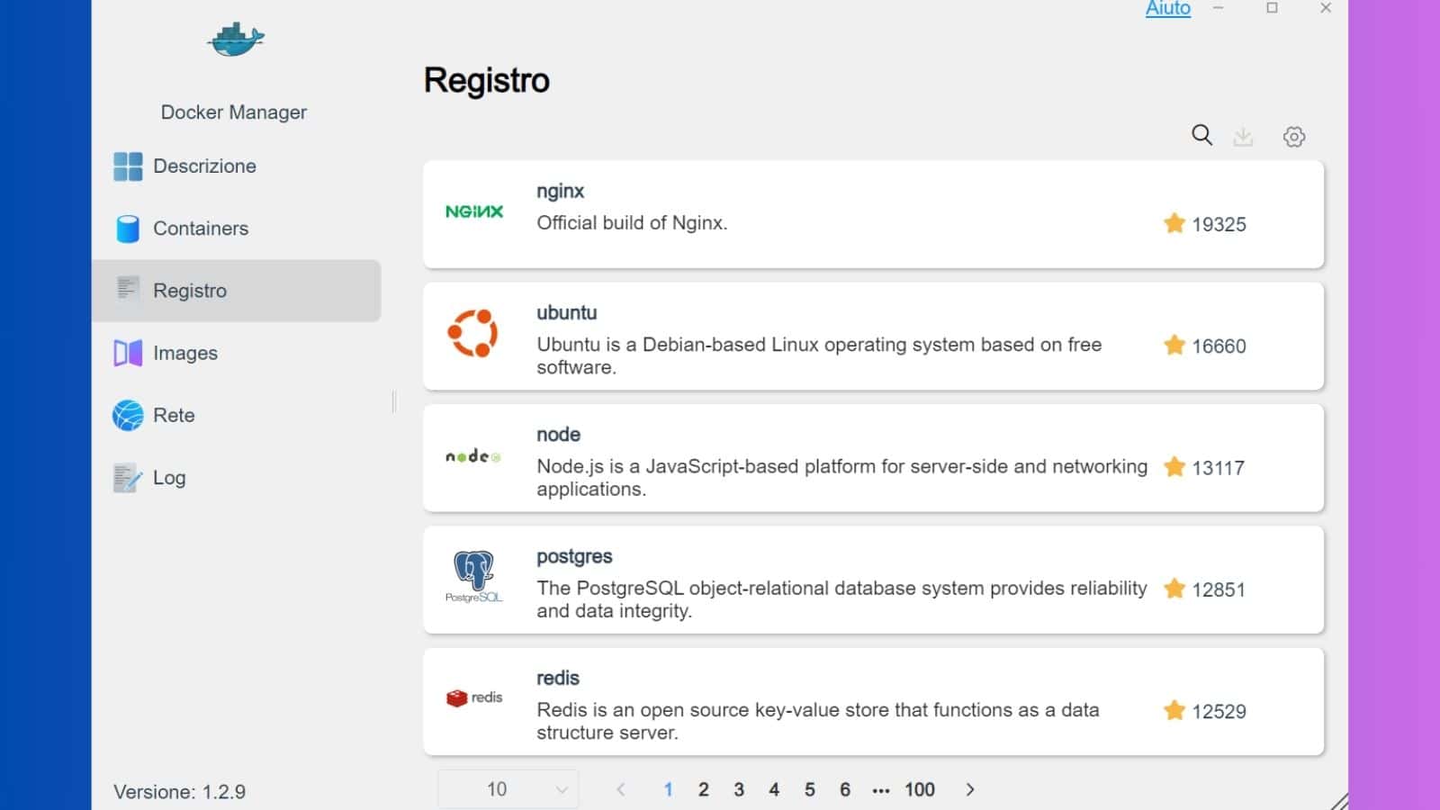The height and width of the screenshot is (810, 1440).
Task: Click the Ubuntu Debian-based description text
Action: click(x=819, y=355)
